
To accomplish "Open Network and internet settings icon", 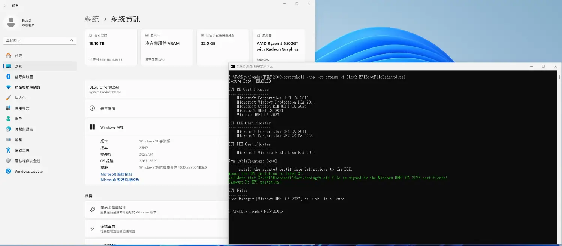I will tap(8, 87).
